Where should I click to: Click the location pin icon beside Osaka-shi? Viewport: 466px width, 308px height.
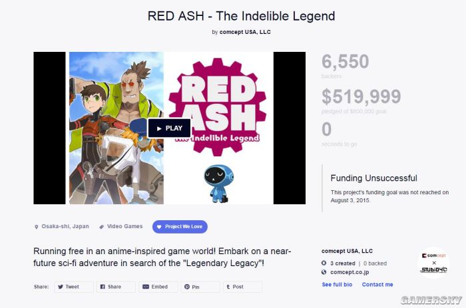[36, 227]
